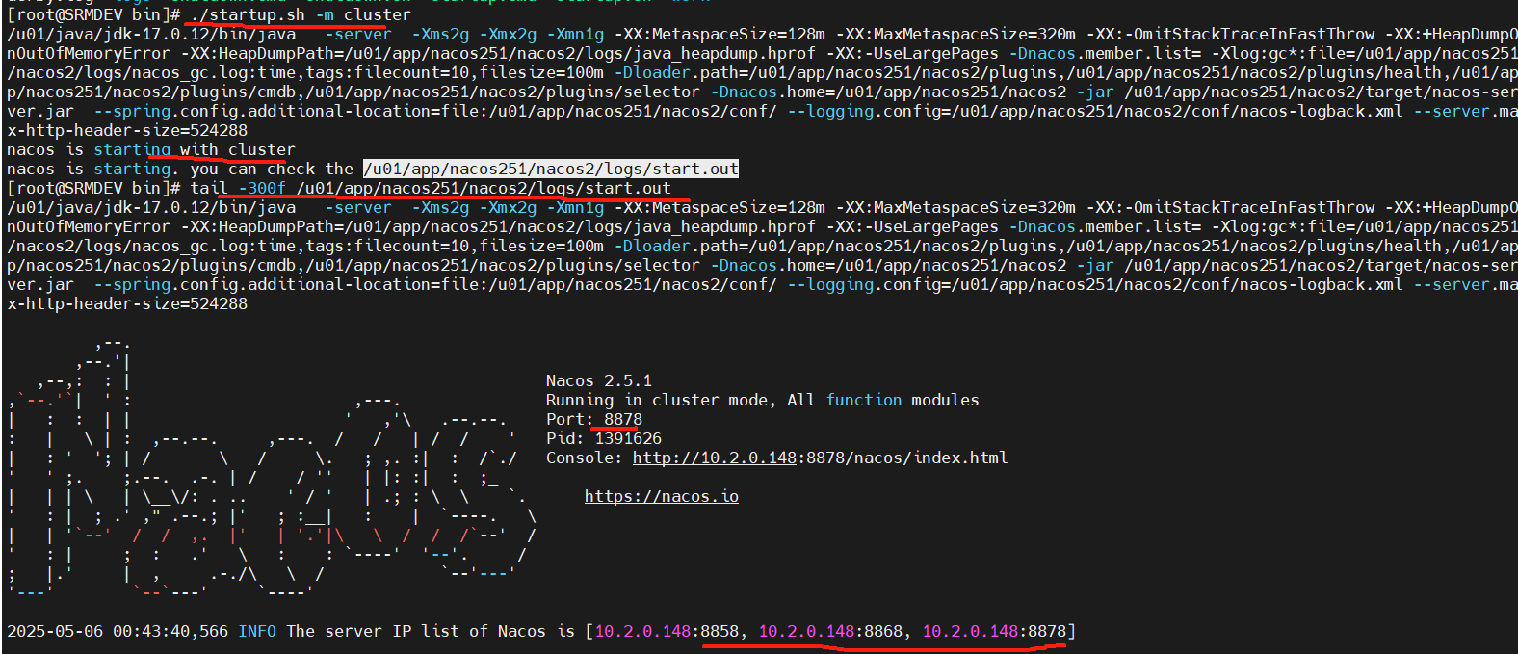Click 'The server IP list of Nacos' text
Screen dimensions: 1518x654
pos(416,631)
